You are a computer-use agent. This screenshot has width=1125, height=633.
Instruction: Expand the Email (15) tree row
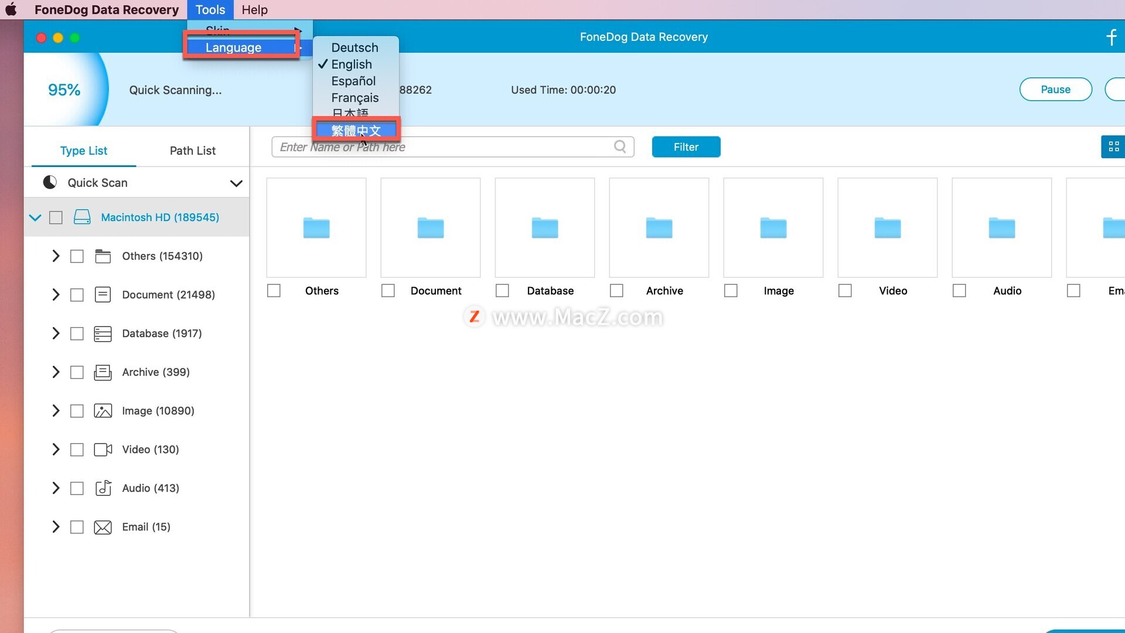coord(56,527)
